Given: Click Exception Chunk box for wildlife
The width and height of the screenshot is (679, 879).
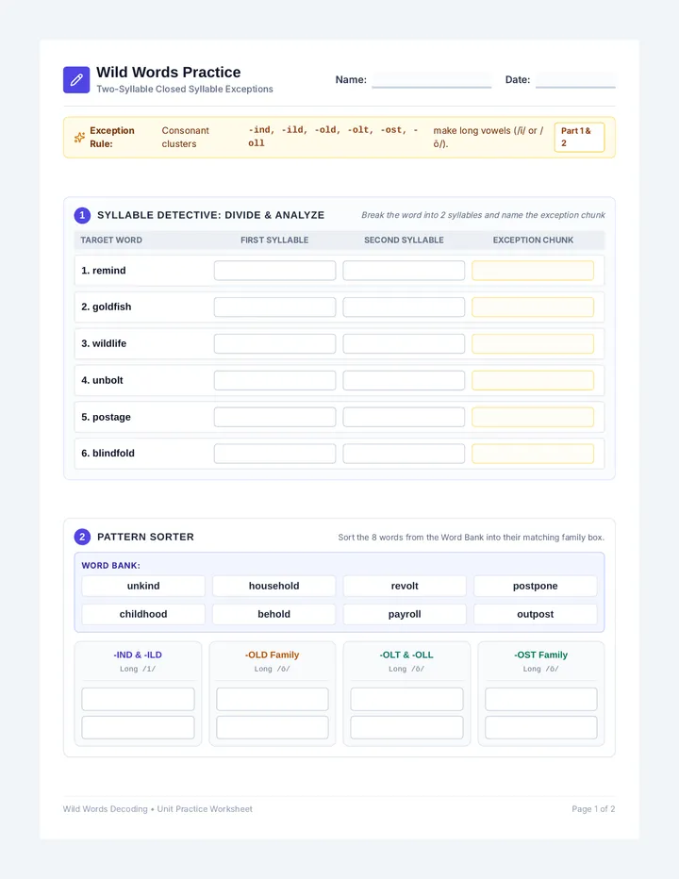Looking at the screenshot, I should 533,343.
